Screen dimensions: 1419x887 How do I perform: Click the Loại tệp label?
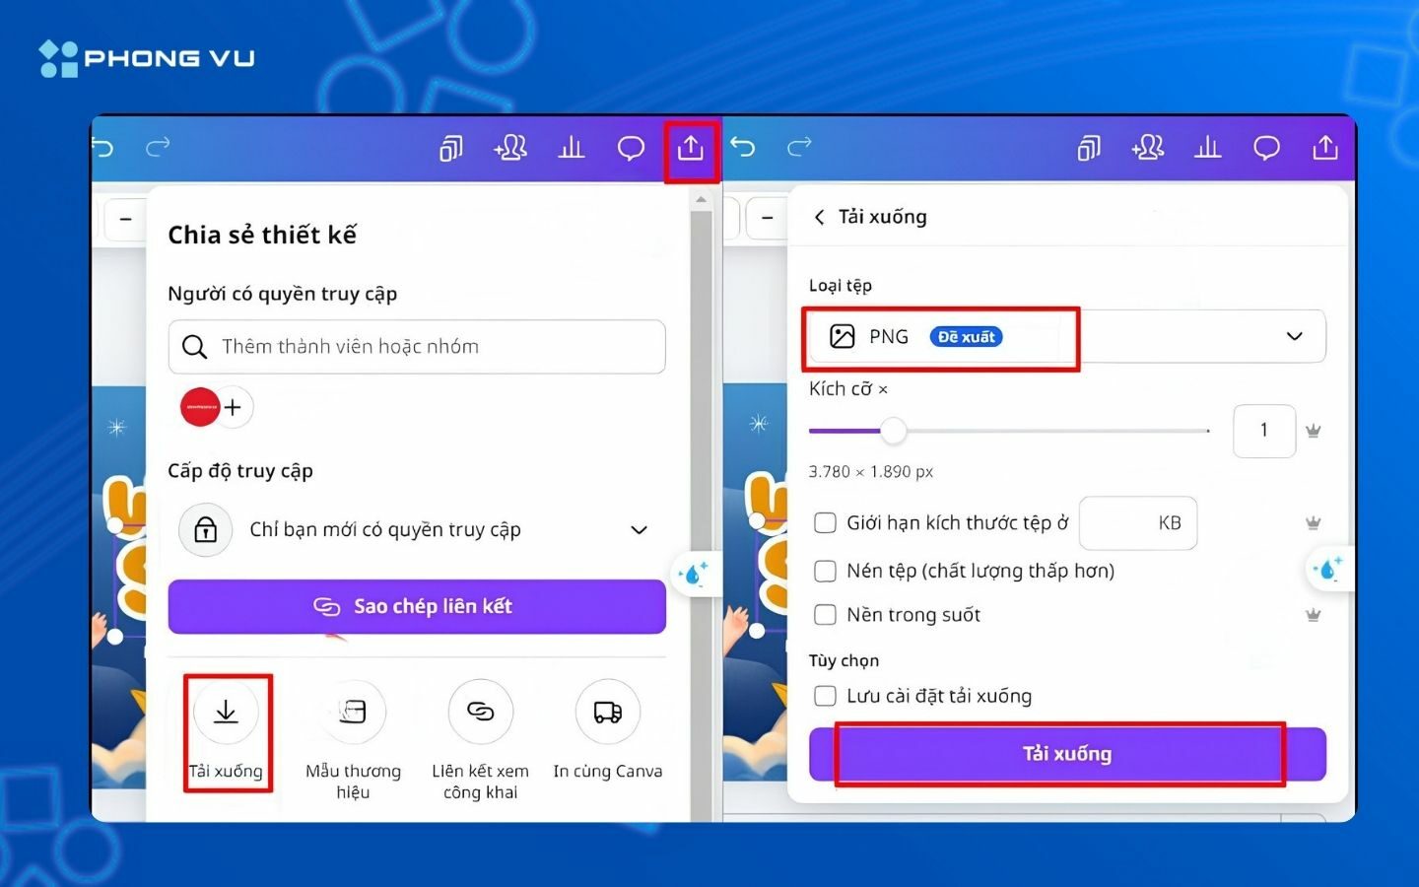(x=841, y=285)
